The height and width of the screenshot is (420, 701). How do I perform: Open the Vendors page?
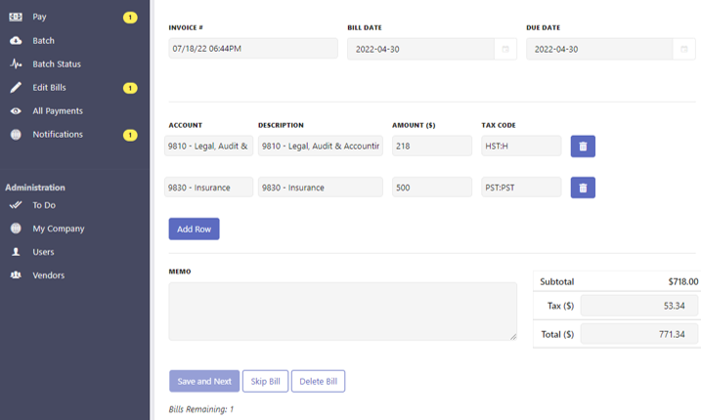[48, 275]
